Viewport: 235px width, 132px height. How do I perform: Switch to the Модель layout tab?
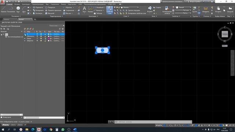pyautogui.click(x=6, y=125)
